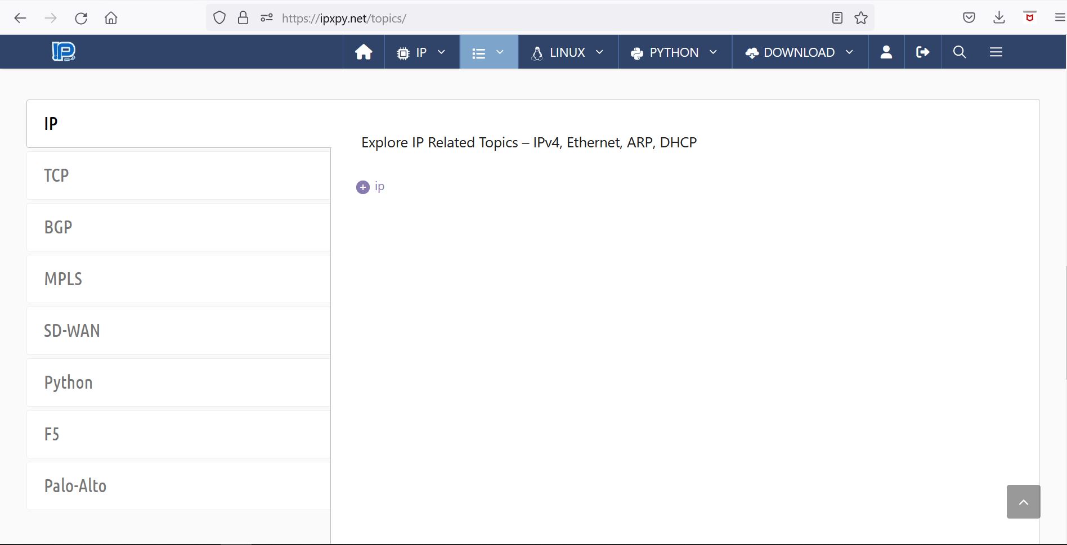Open the Firefox application menu
The height and width of the screenshot is (545, 1067).
pyautogui.click(x=1060, y=18)
